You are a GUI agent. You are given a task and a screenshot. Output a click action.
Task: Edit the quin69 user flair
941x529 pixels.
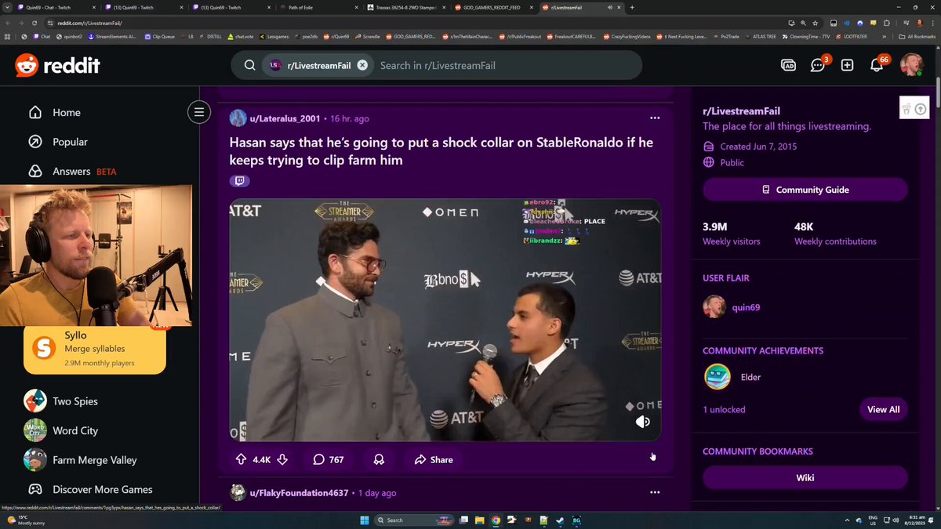731,307
